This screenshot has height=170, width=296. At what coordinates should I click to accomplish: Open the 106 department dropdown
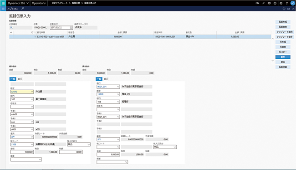[118, 102]
